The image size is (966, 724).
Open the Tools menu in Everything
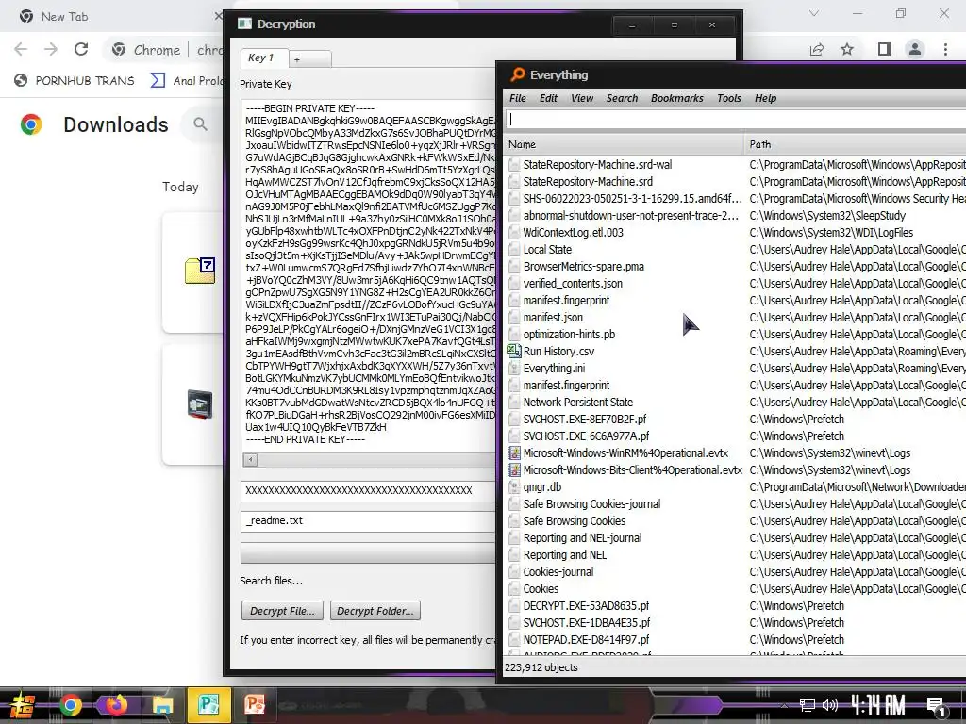click(729, 98)
